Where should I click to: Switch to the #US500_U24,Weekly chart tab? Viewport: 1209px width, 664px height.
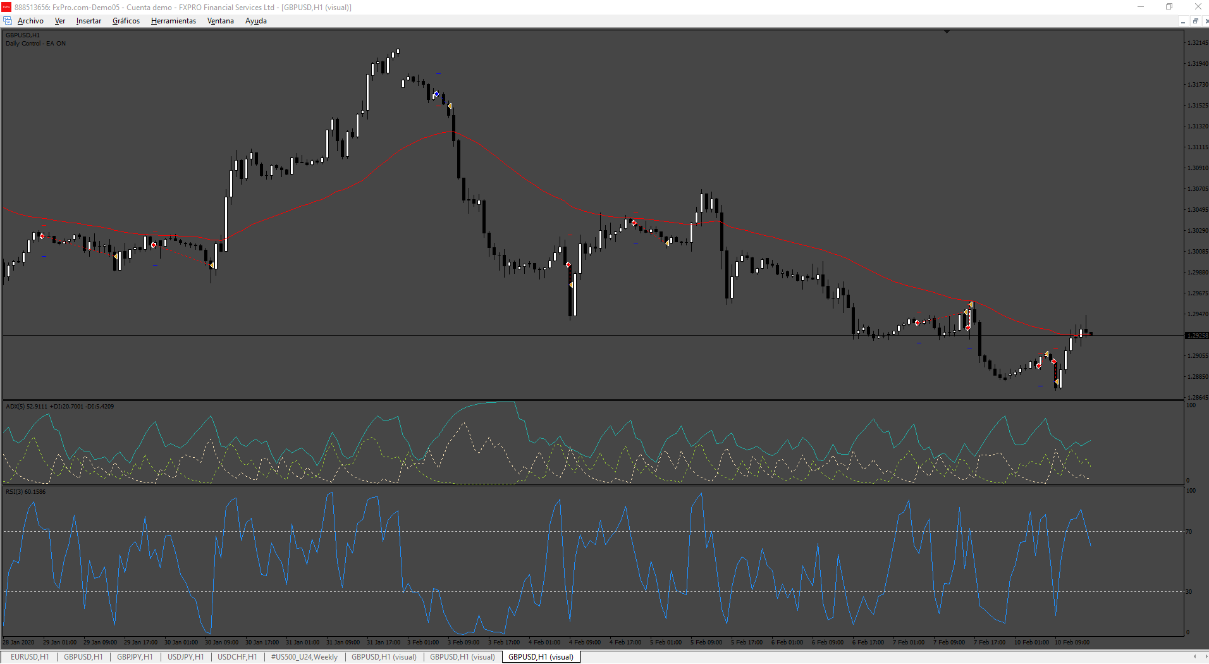click(x=304, y=657)
